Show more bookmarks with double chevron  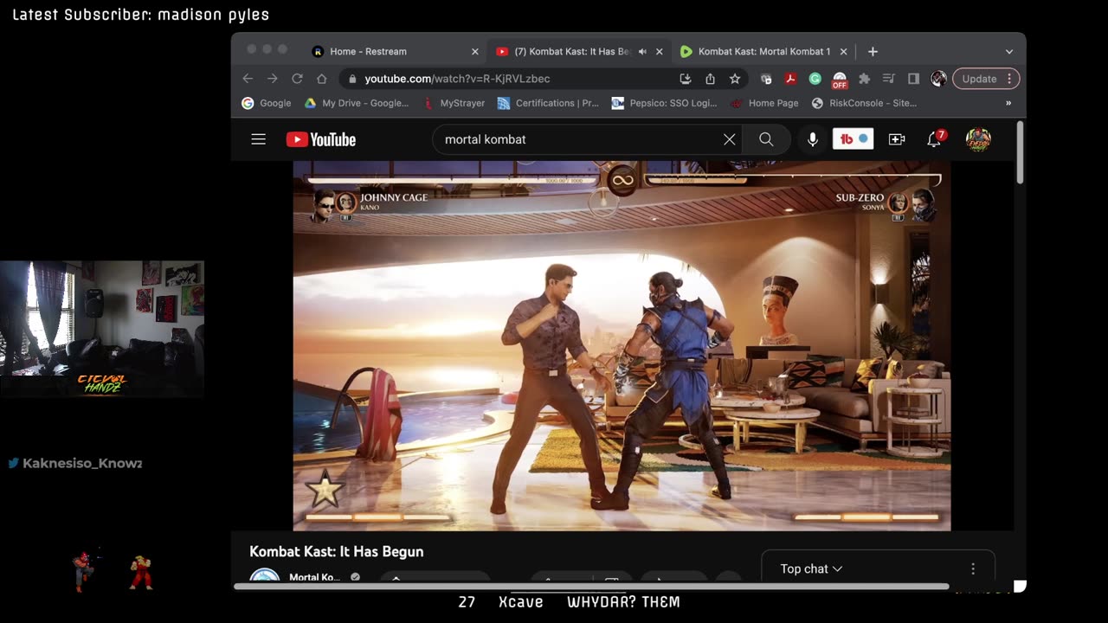pyautogui.click(x=1008, y=103)
